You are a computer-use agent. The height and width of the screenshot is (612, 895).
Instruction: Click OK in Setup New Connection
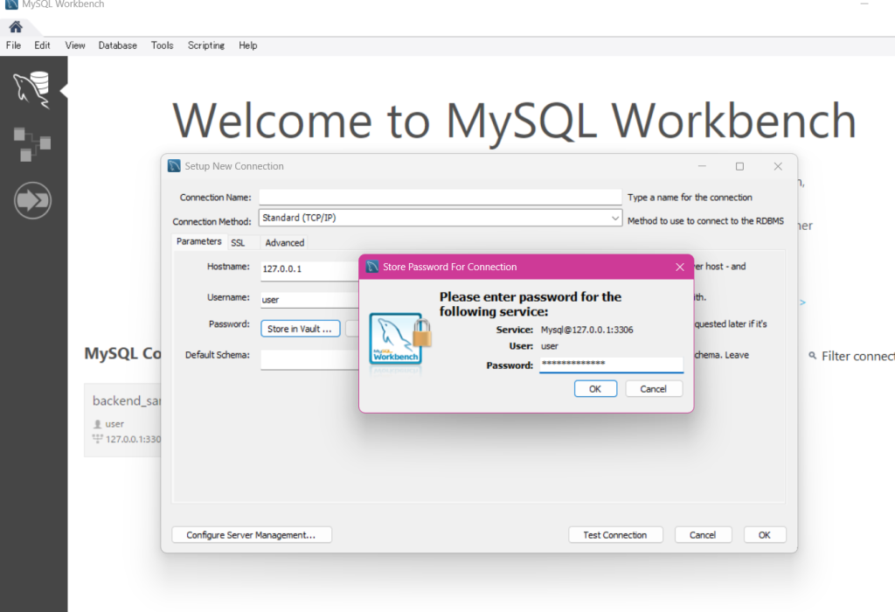click(x=765, y=535)
